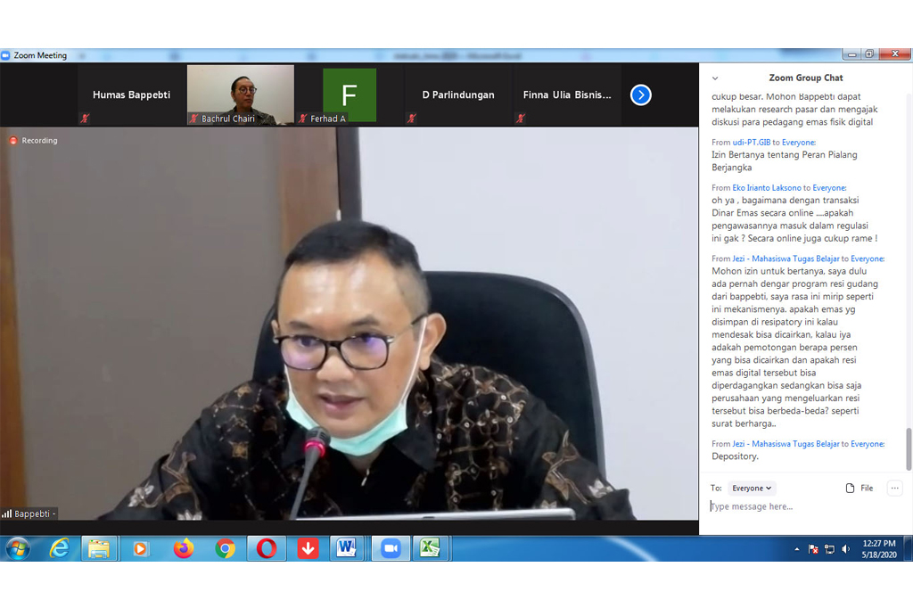
Task: Switch to Microsoft Word on the taskbar
Action: (x=347, y=548)
